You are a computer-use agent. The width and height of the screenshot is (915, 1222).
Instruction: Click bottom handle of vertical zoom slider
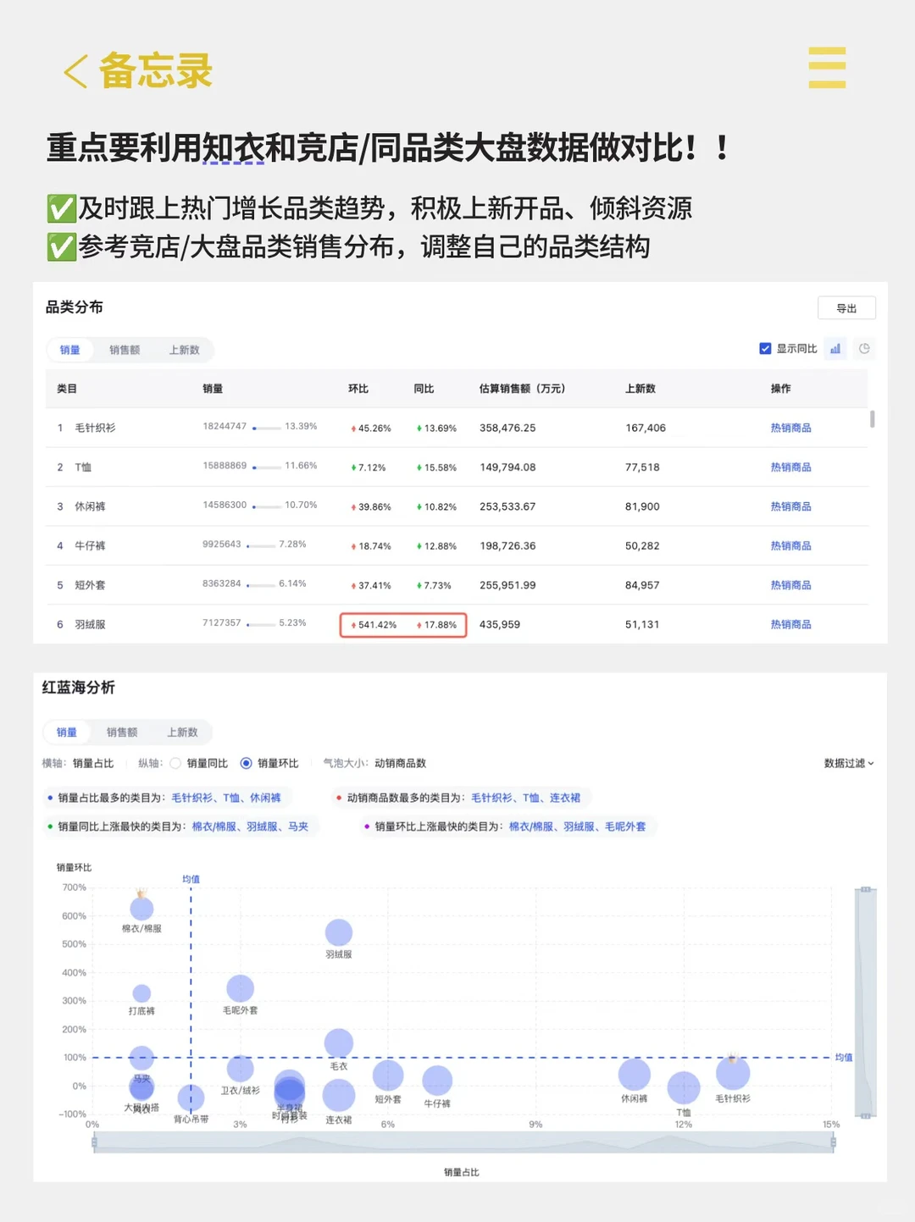tap(866, 1116)
